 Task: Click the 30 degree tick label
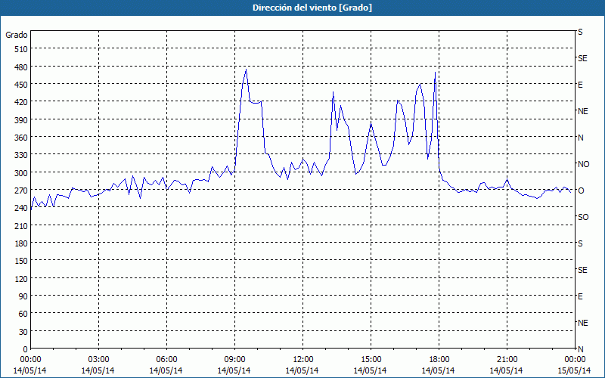(x=23, y=332)
